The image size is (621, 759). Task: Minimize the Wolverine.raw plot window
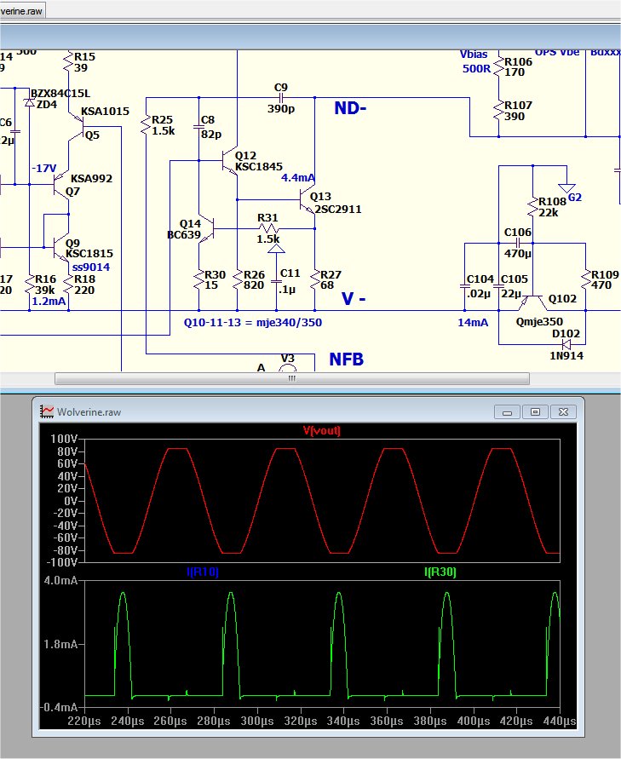pos(507,412)
